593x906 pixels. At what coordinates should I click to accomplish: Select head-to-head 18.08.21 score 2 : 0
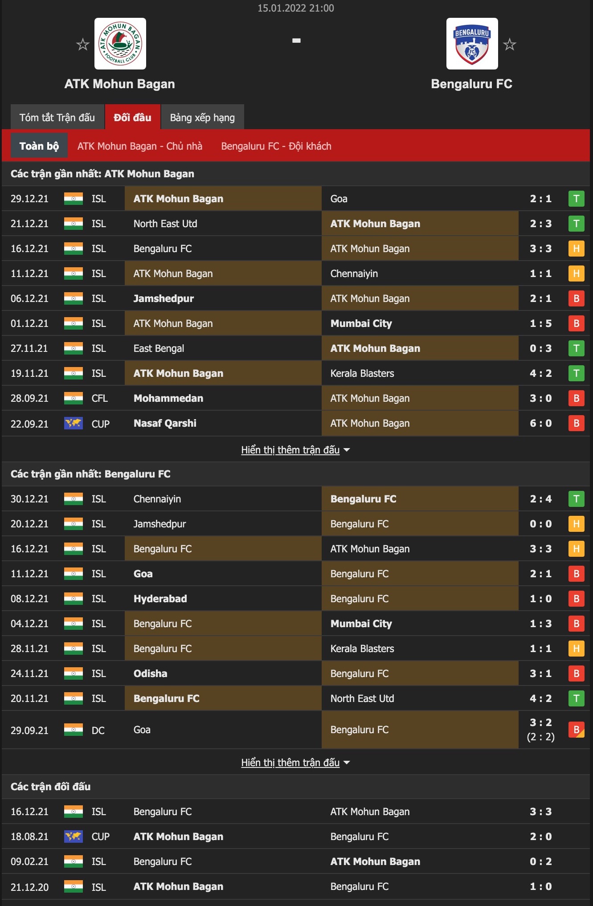pyautogui.click(x=540, y=837)
